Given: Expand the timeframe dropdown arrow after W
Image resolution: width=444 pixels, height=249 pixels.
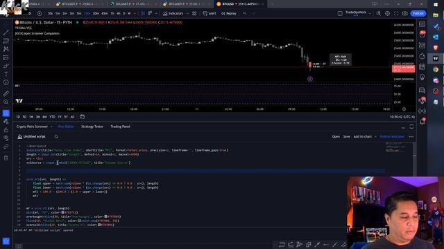Looking at the screenshot, I should click(135, 13).
